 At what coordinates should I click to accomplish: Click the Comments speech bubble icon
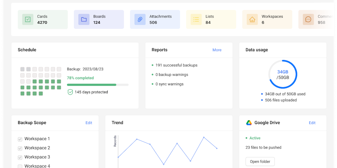point(308,20)
